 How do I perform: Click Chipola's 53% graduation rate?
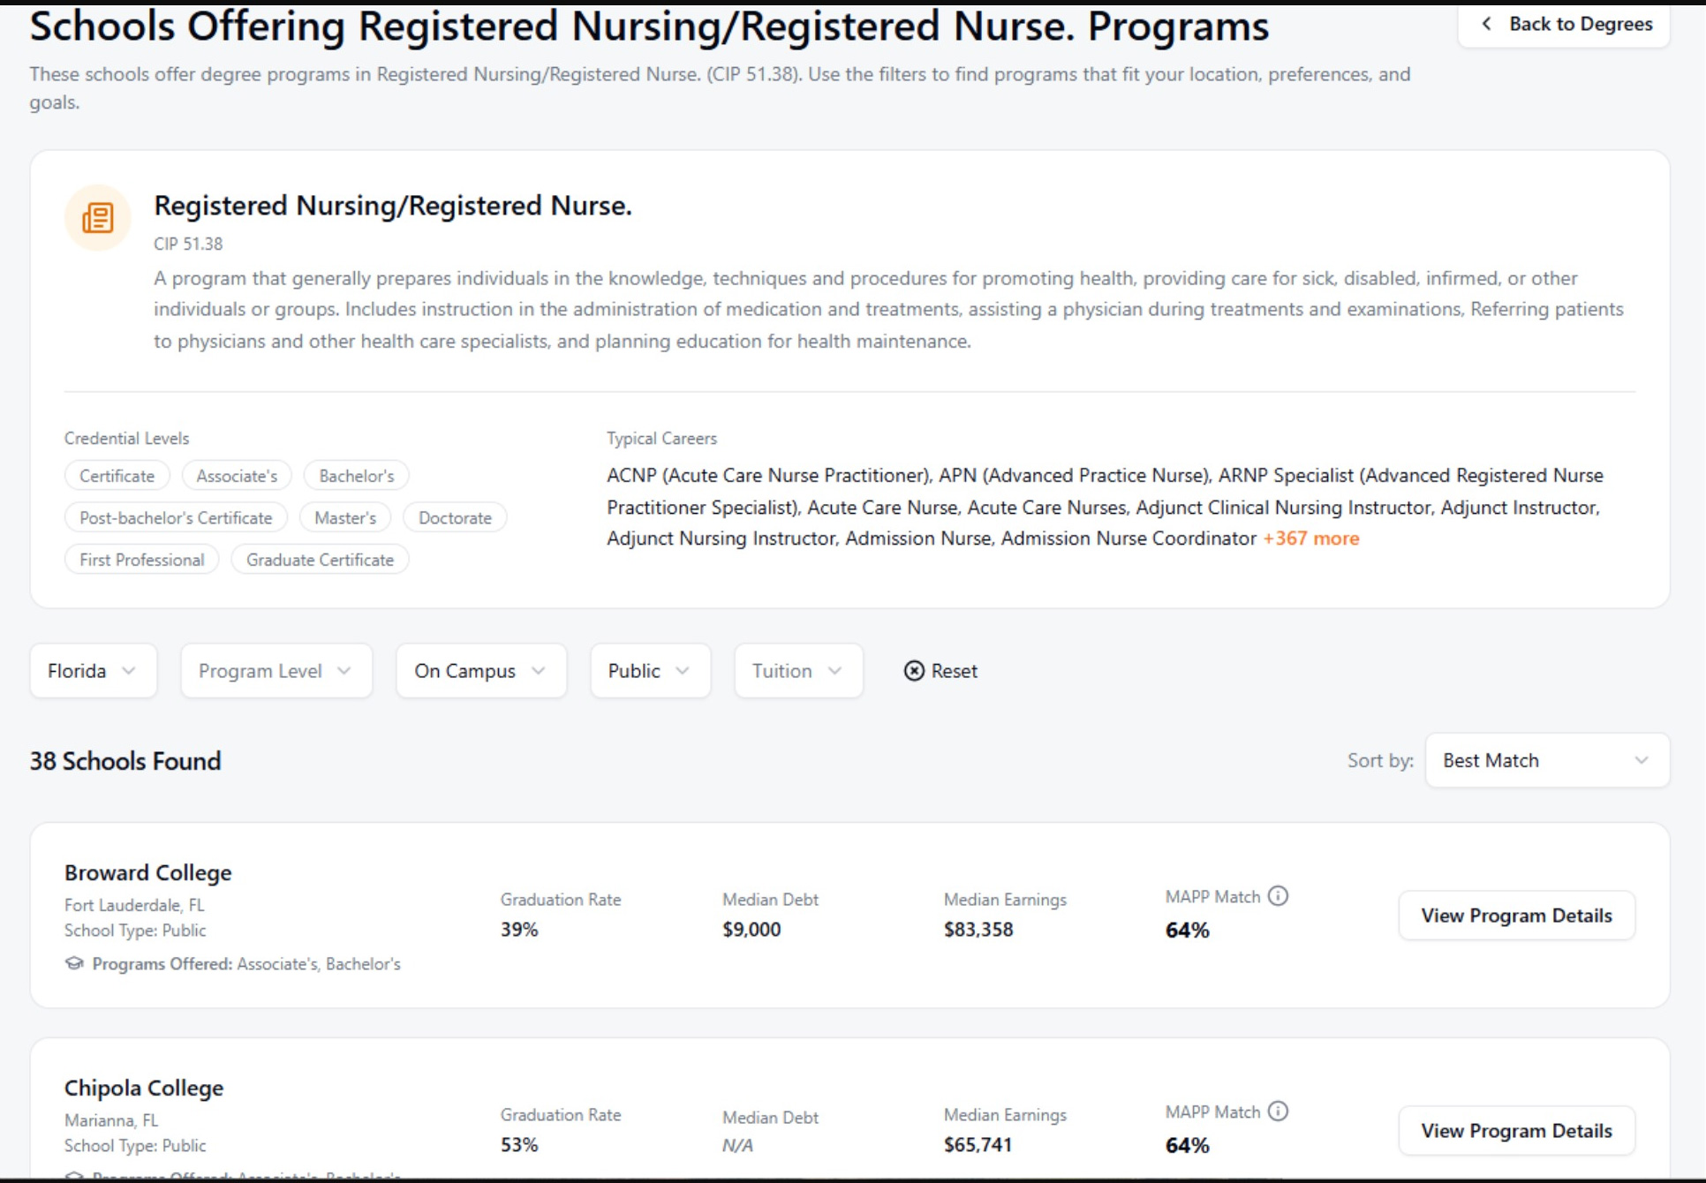click(519, 1145)
